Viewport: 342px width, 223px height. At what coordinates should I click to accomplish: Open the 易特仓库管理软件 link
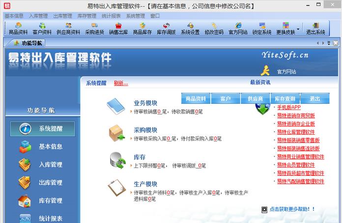click(x=296, y=132)
